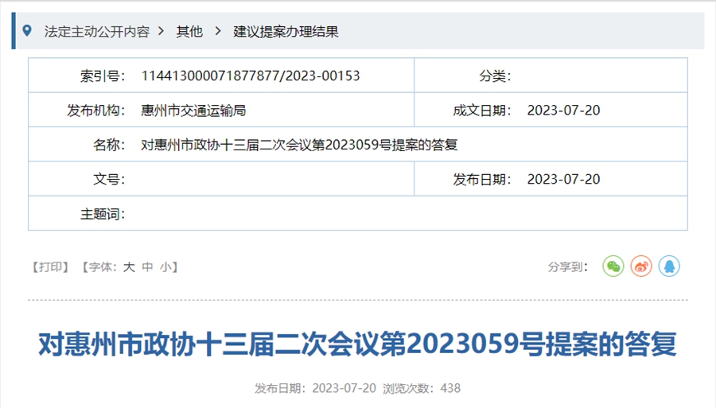Set font size to 小
Image resolution: width=716 pixels, height=408 pixels.
point(165,267)
